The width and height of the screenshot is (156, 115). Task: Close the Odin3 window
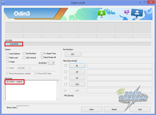point(151,2)
